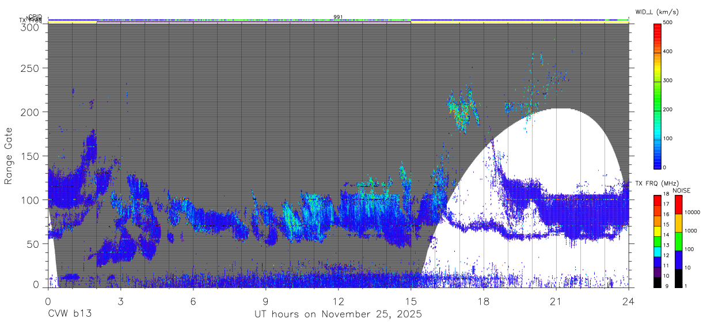Click the 18 label on TX FRQ legend
The width and height of the screenshot is (707, 326).
[x=666, y=194]
